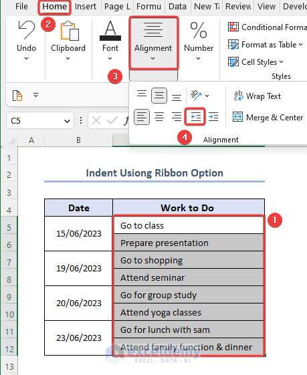Click the formula bar options dots

click(x=81, y=120)
